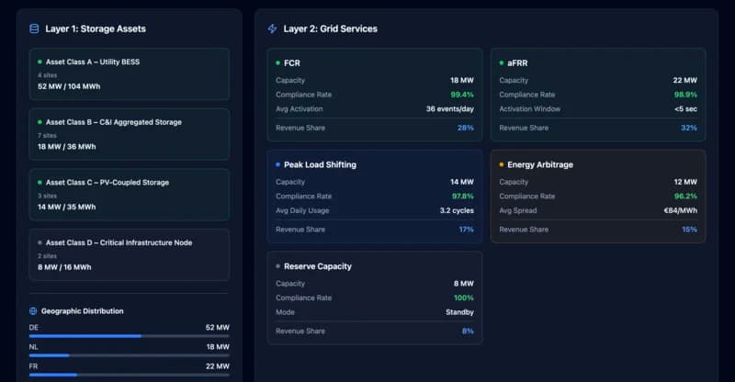The height and width of the screenshot is (382, 735).
Task: Click the DE geographic distribution bar
Action: point(129,336)
